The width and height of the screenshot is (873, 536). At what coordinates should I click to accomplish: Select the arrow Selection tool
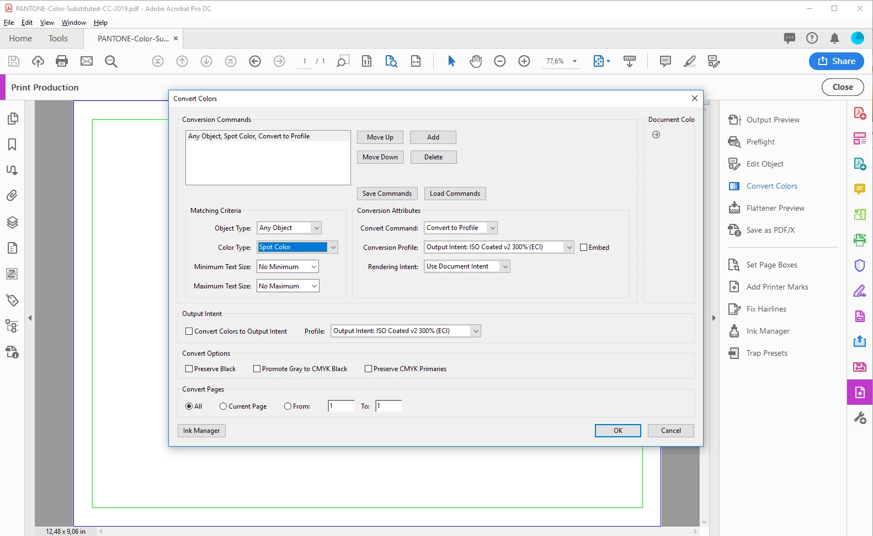pos(451,61)
